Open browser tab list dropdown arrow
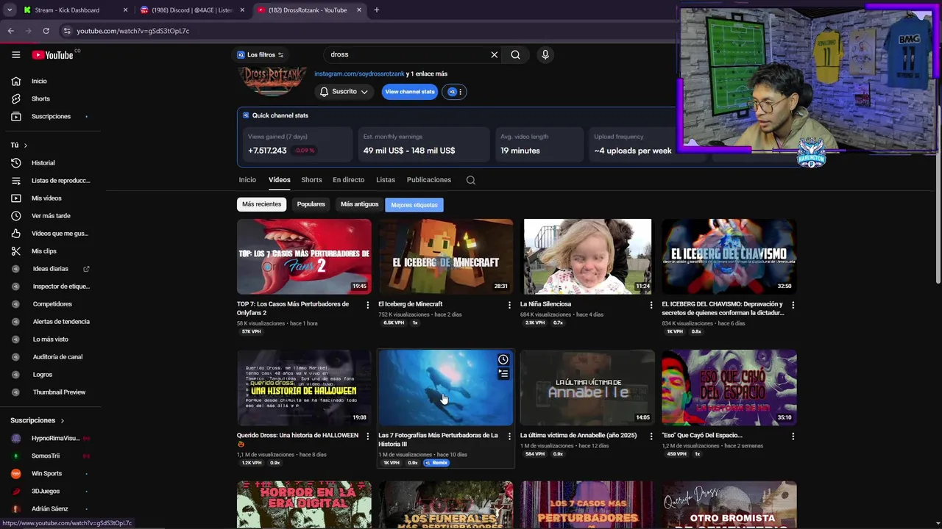 click(x=10, y=10)
